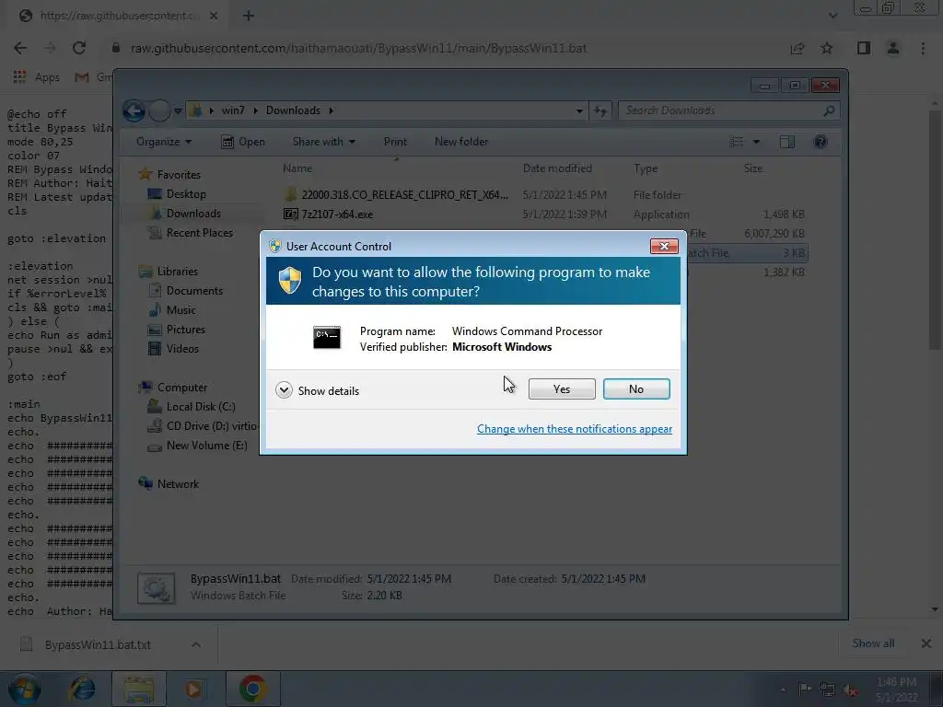
Task: Open Chrome profile avatar
Action: click(x=893, y=48)
